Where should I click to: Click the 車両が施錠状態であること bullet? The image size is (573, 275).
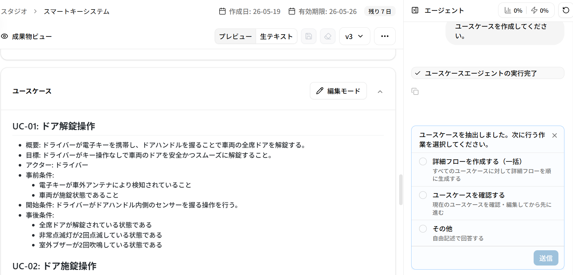pyautogui.click(x=79, y=195)
